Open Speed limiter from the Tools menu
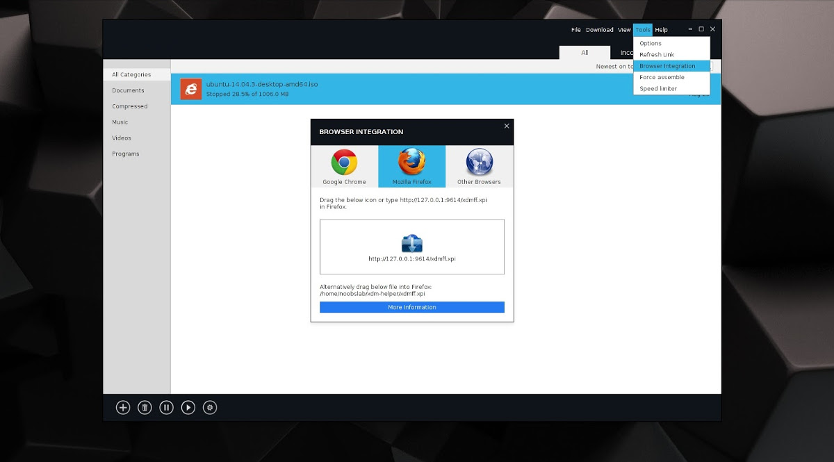This screenshot has width=834, height=462. (x=671, y=88)
